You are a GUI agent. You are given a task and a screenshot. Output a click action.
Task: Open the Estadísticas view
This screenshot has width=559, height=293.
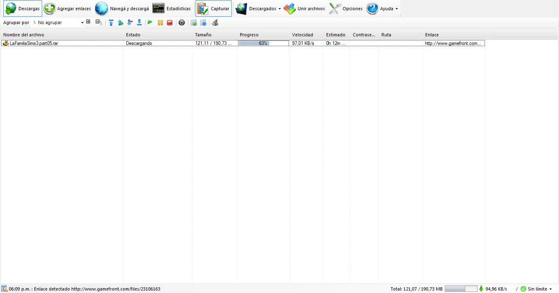[x=171, y=9]
